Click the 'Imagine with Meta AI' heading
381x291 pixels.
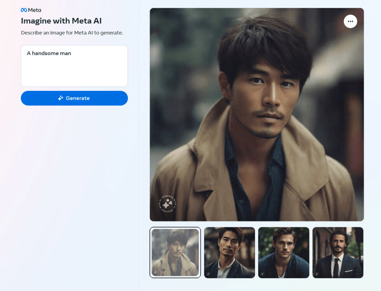(62, 21)
